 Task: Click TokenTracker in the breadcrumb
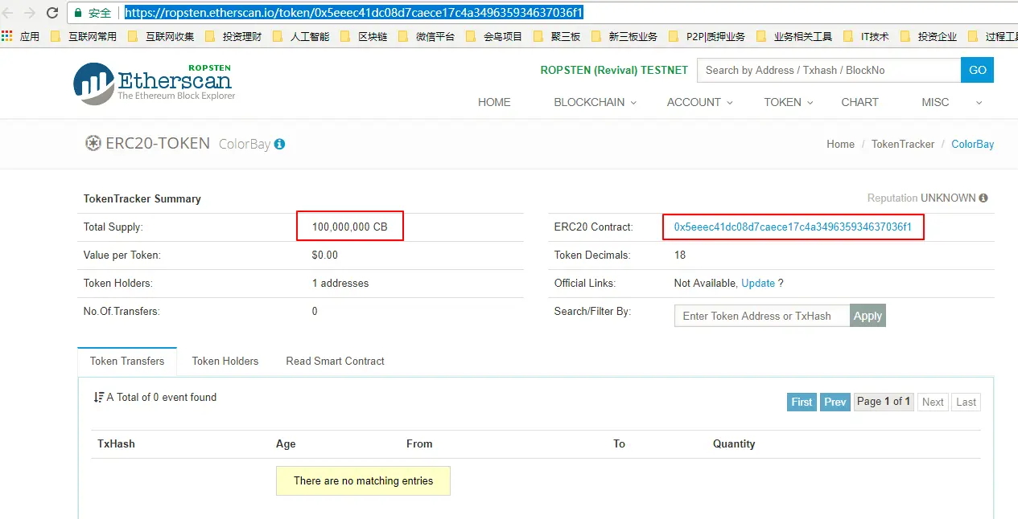pyautogui.click(x=903, y=144)
